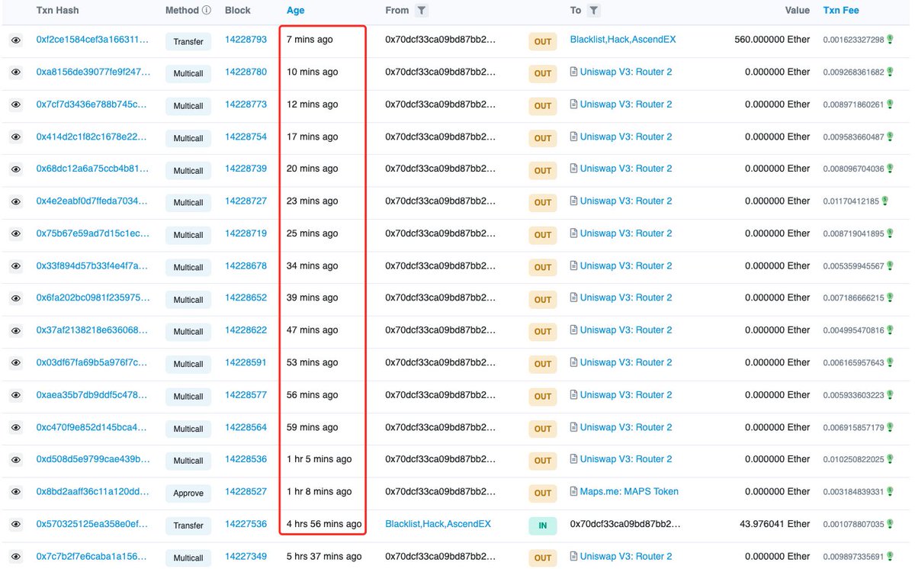This screenshot has width=915, height=569.
Task: Click gas lightbulb icon beside fee 0.00897335691
Action: [x=888, y=557]
